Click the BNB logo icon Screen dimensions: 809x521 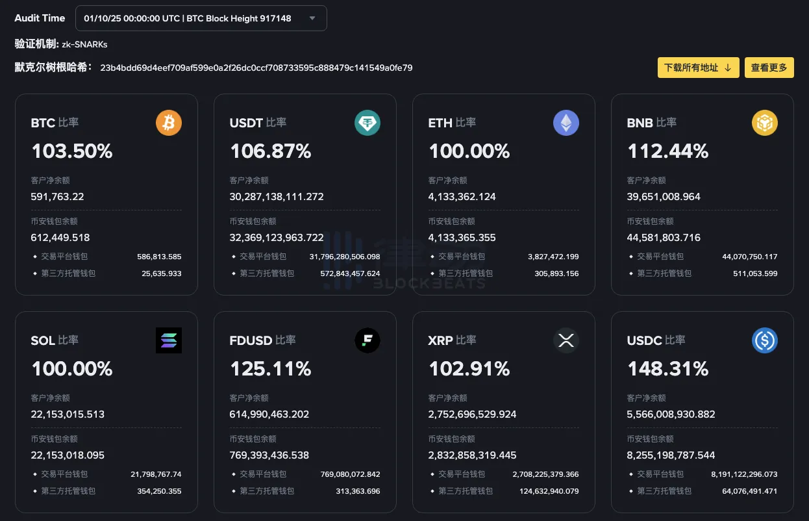(x=764, y=122)
